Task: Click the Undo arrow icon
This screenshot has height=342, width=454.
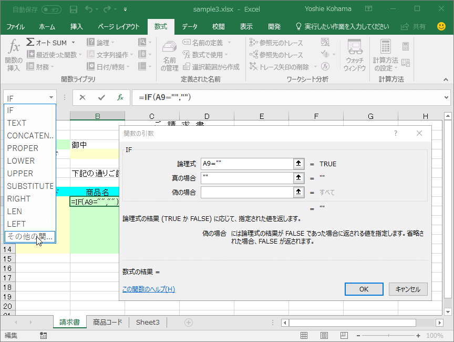Action: 89,9
